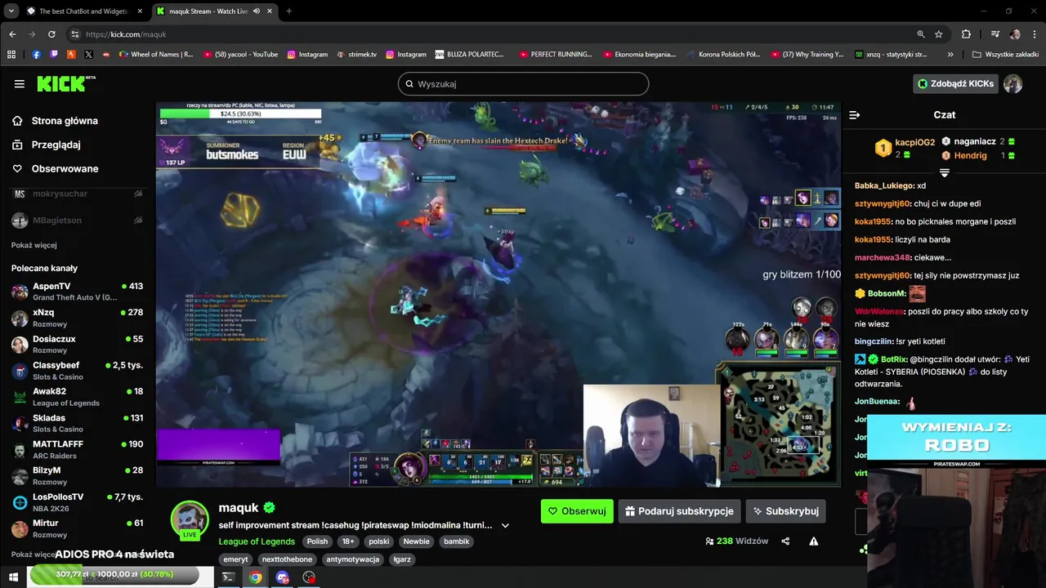The height and width of the screenshot is (588, 1046).
Task: Click Hendrig in gift leaderboard
Action: click(978, 155)
